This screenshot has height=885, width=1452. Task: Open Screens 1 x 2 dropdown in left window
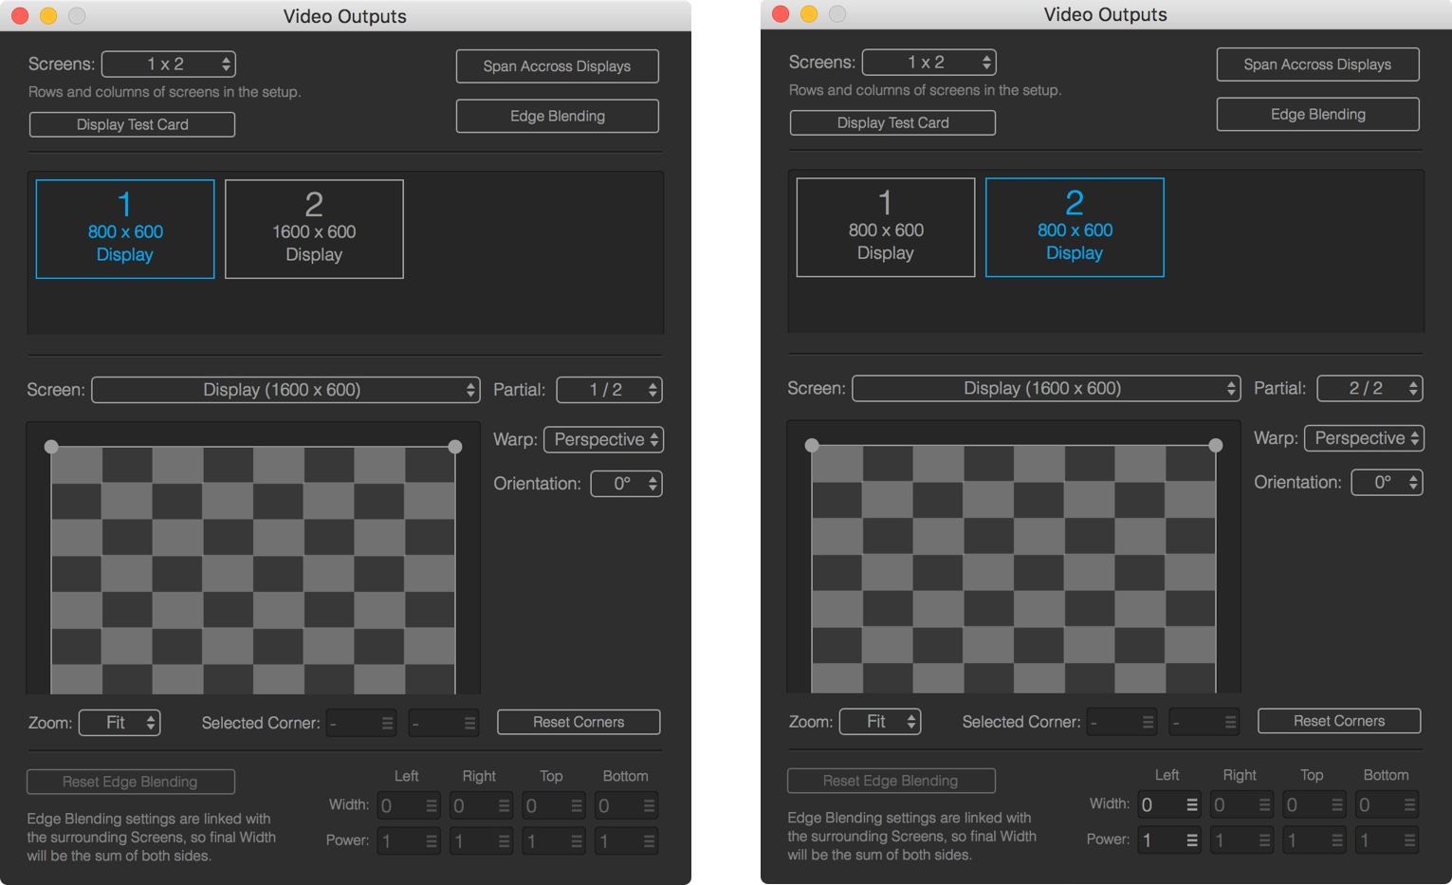pyautogui.click(x=169, y=64)
